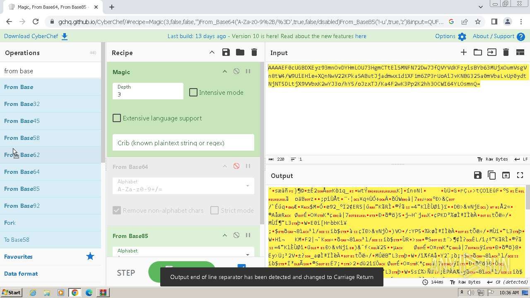Open Windows Start menu
Image resolution: width=530 pixels, height=298 pixels.
point(11,292)
